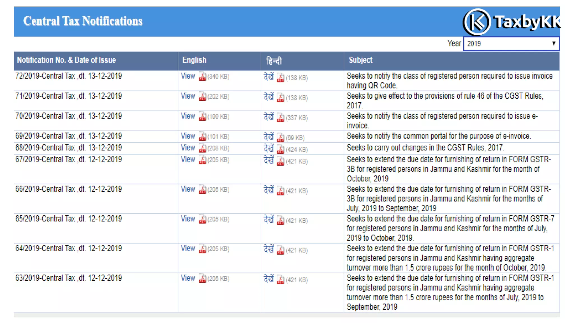
Task: Click Hindi PDF icon for notification 71/2019
Action: click(x=280, y=98)
